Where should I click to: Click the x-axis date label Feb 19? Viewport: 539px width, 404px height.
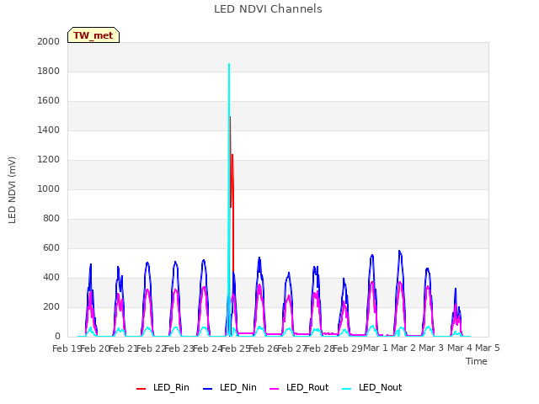coord(67,348)
